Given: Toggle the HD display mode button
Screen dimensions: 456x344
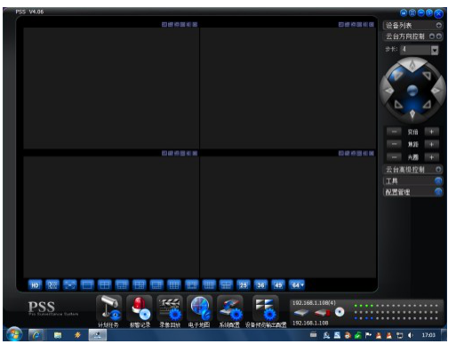Looking at the screenshot, I should [35, 285].
